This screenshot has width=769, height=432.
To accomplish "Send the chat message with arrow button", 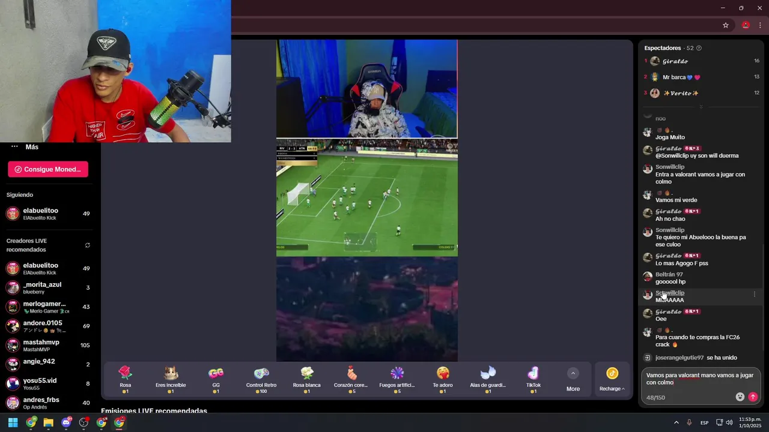I will coord(753,397).
